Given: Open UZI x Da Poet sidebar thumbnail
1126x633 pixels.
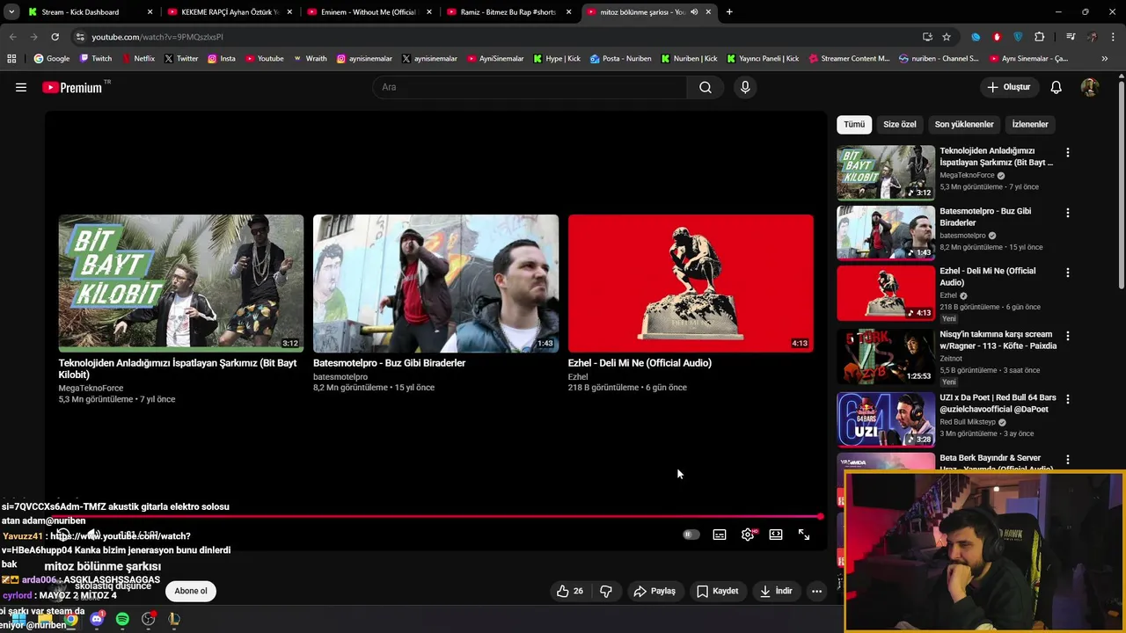Looking at the screenshot, I should pos(886,419).
